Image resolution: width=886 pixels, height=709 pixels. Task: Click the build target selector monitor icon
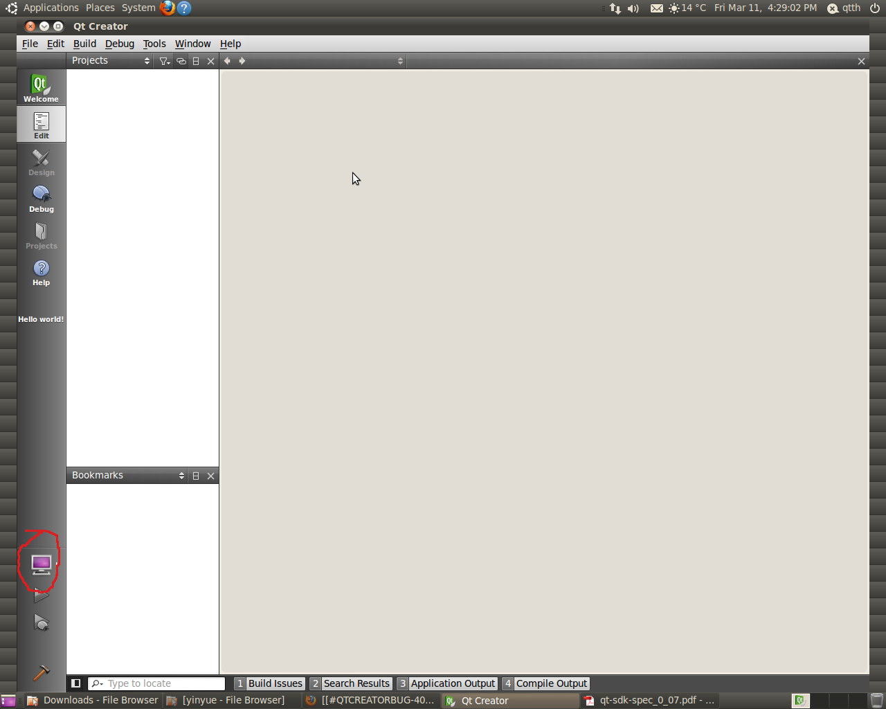coord(41,564)
